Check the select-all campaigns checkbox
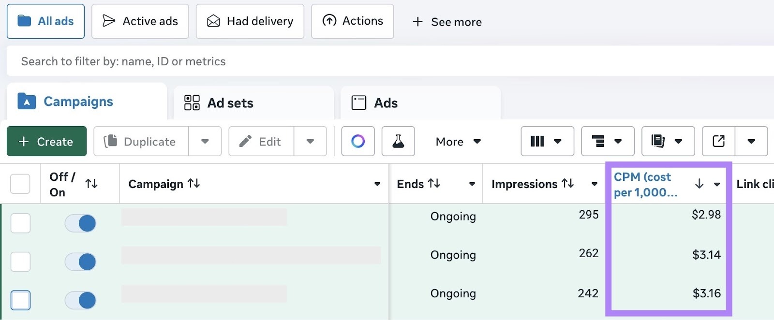 coord(20,184)
